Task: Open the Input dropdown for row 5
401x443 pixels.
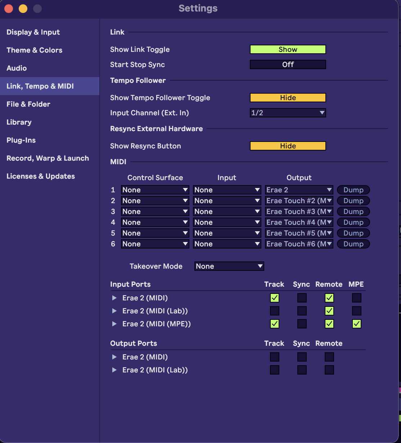Action: pyautogui.click(x=227, y=233)
